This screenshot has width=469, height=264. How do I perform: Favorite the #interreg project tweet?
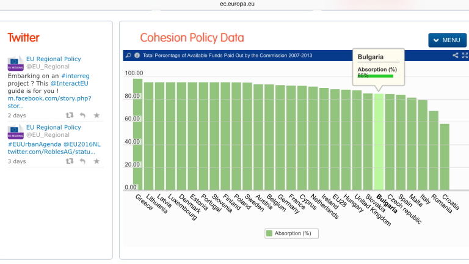pyautogui.click(x=96, y=115)
